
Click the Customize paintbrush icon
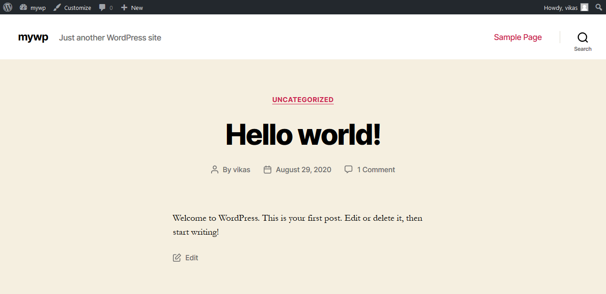tap(57, 7)
